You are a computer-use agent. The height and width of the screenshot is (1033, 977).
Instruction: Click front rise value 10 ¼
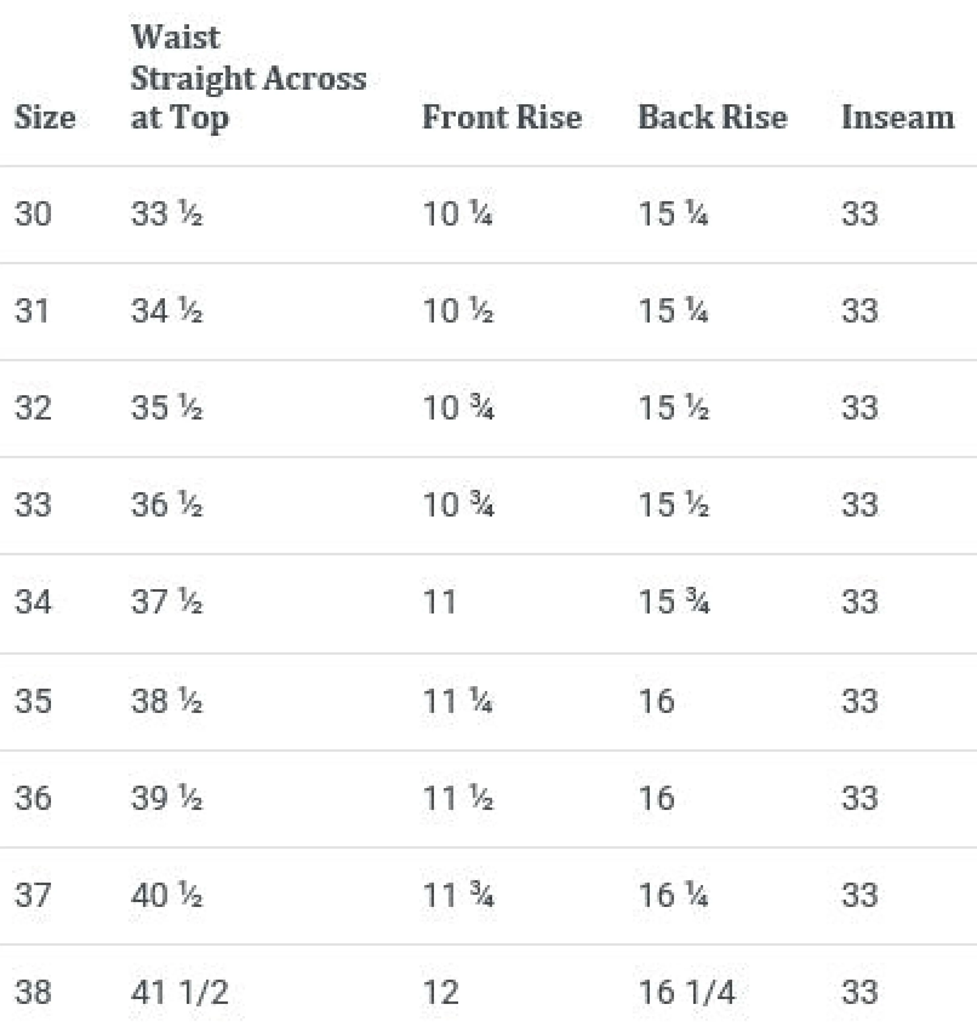coord(457,214)
